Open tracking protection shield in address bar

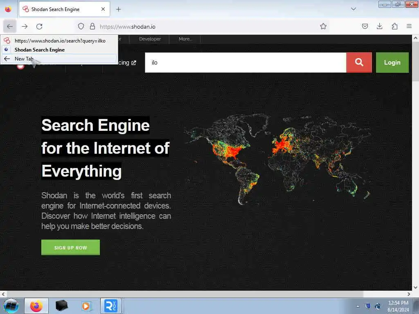pyautogui.click(x=81, y=26)
